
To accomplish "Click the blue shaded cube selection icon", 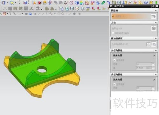I will [30, 14].
